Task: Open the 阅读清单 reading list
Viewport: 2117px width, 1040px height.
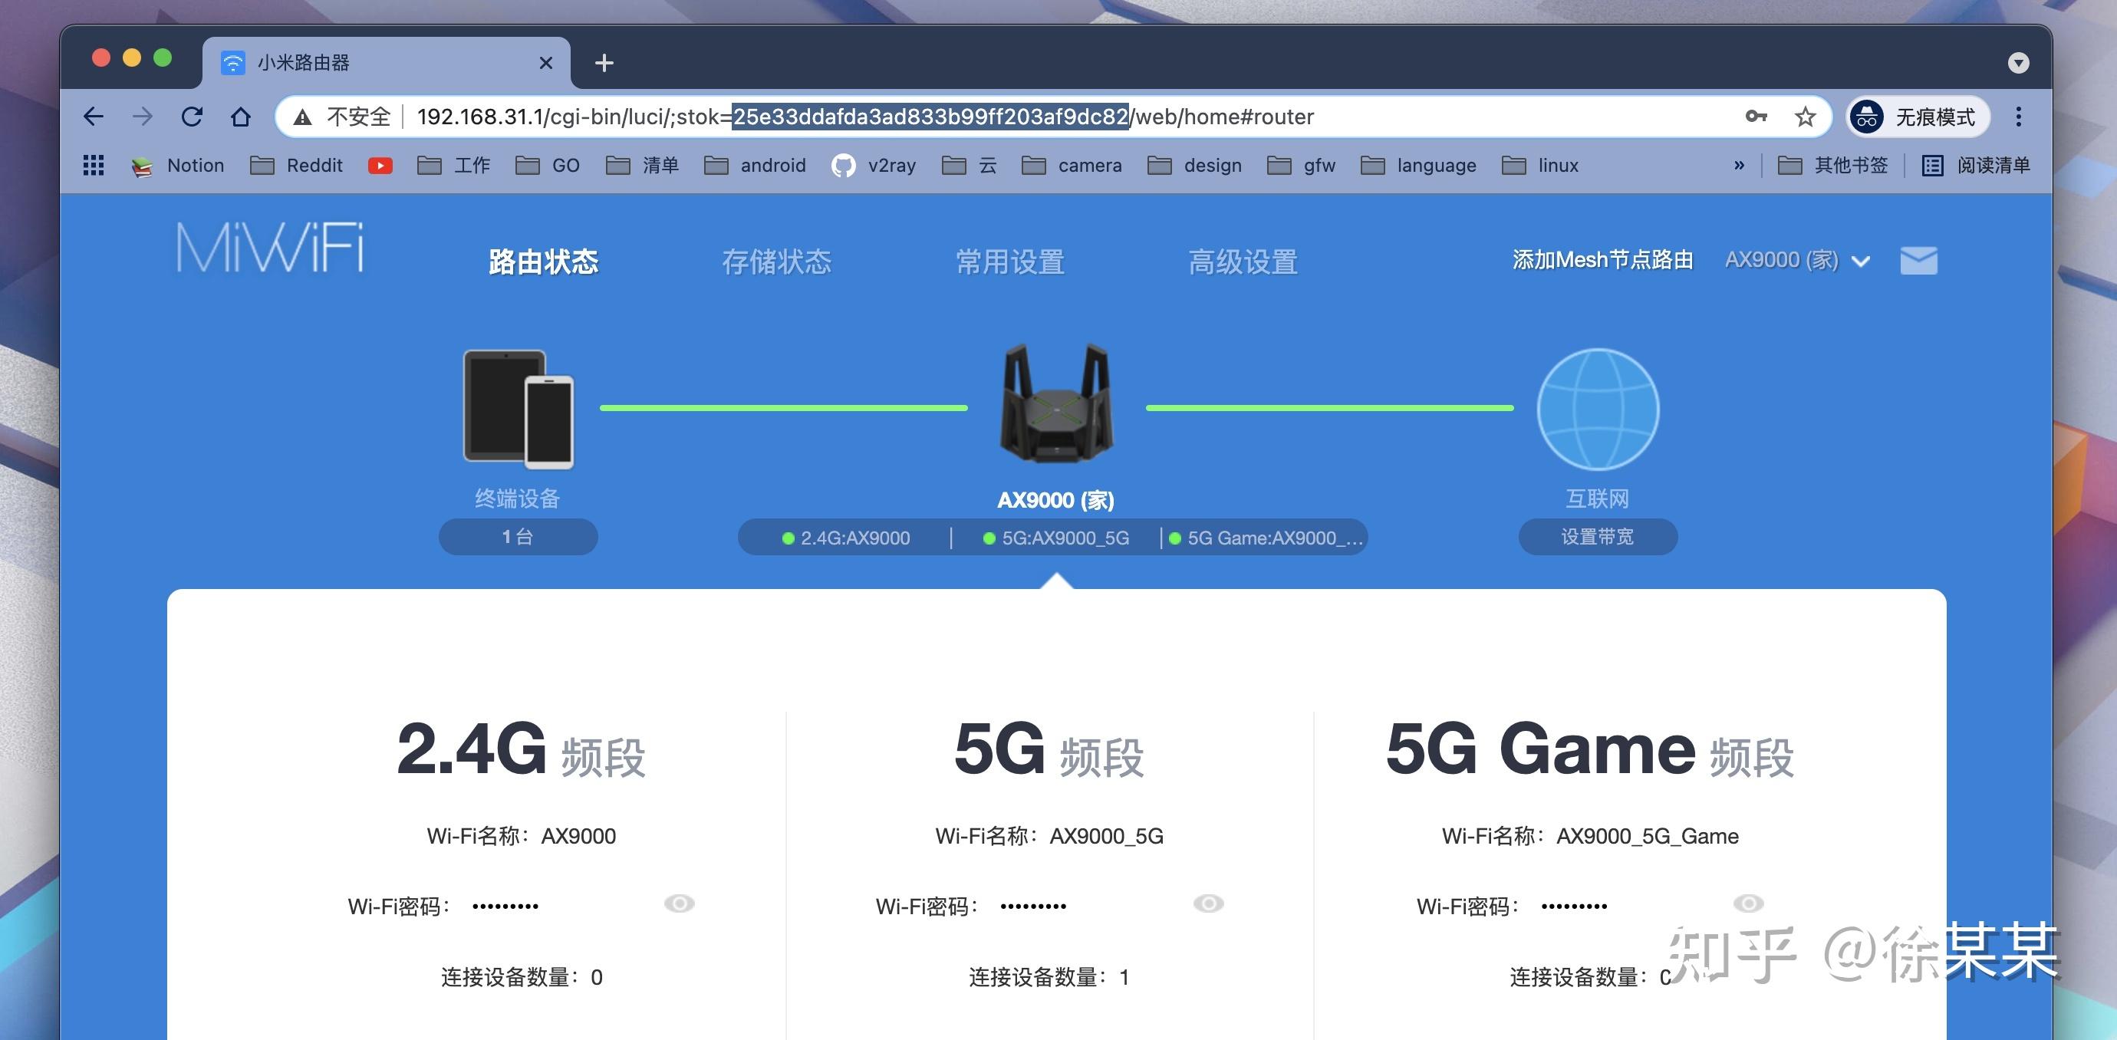Action: click(x=1976, y=165)
